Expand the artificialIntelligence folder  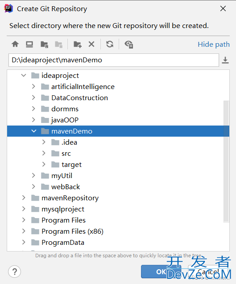click(x=33, y=86)
